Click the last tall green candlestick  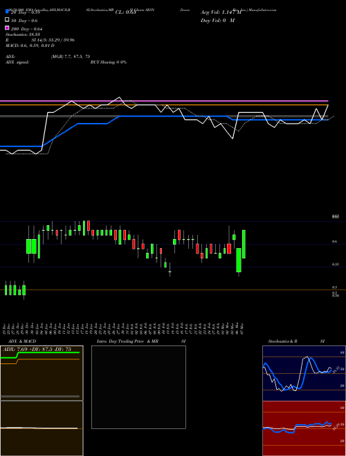click(244, 244)
